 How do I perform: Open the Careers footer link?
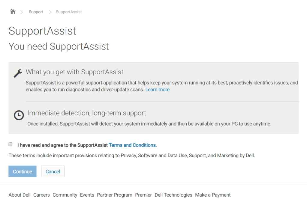[41, 195]
